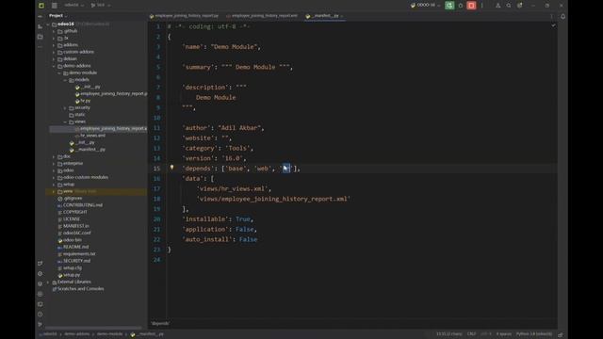The height and width of the screenshot is (339, 603).
Task: Select the odoo-custom-modules folder
Action: pyautogui.click(x=83, y=177)
